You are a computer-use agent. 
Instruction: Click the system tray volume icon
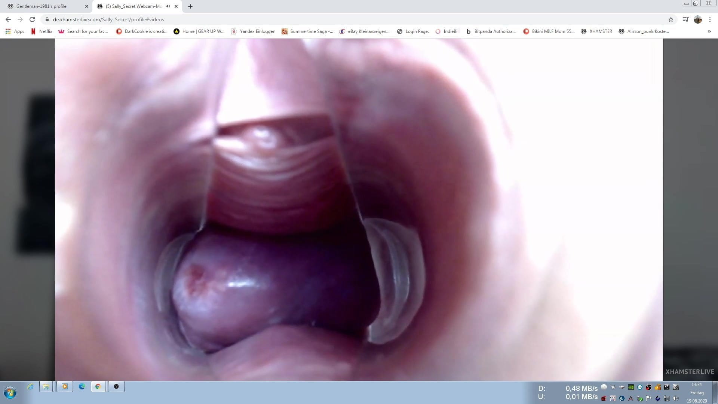point(675,398)
